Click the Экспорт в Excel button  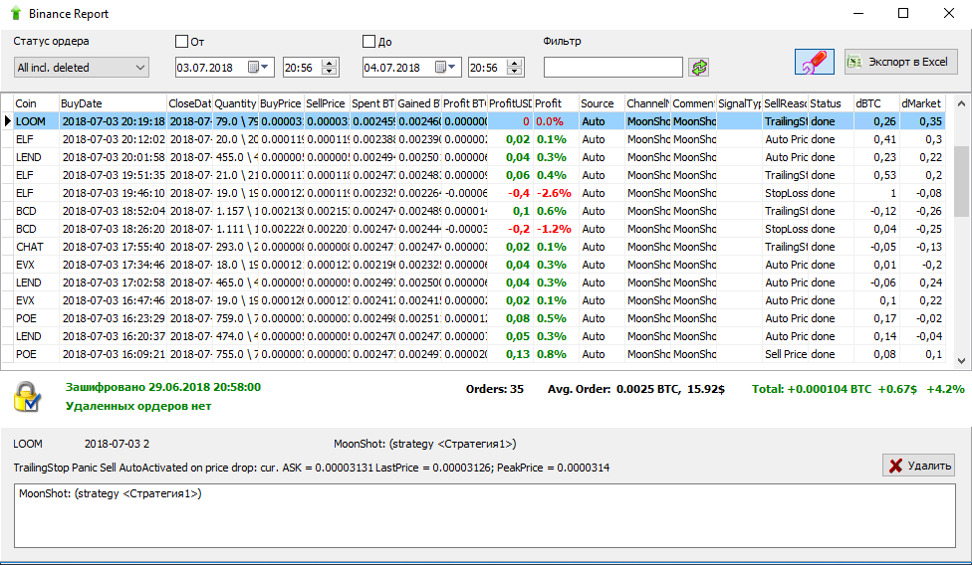(900, 62)
